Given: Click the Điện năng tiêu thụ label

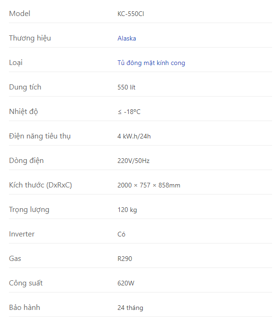Looking at the screenshot, I should point(40,136).
